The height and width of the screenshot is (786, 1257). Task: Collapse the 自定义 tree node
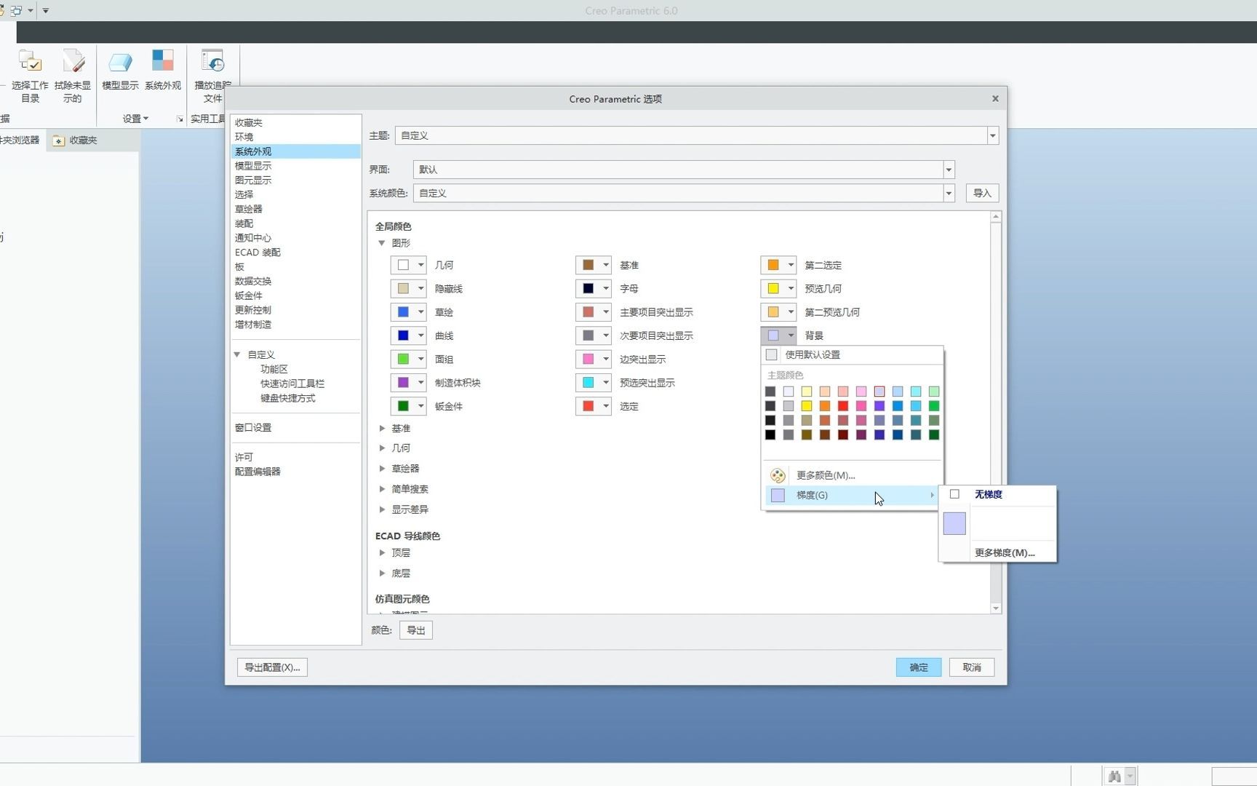(x=237, y=354)
